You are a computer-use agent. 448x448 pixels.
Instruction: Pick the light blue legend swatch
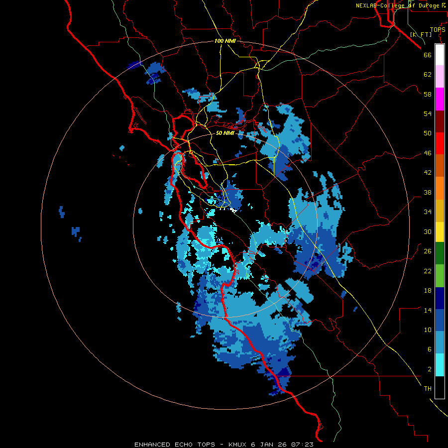(440, 342)
